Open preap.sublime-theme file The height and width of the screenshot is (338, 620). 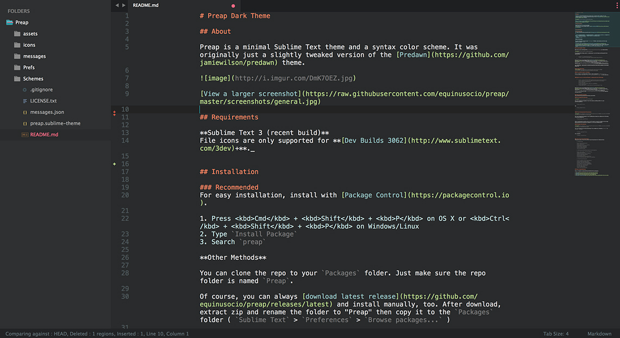55,124
